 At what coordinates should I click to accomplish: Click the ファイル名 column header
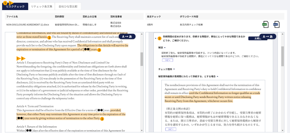pos(12,16)
